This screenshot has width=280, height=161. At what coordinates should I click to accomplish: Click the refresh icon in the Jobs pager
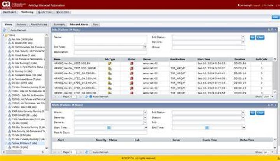[x=86, y=97]
